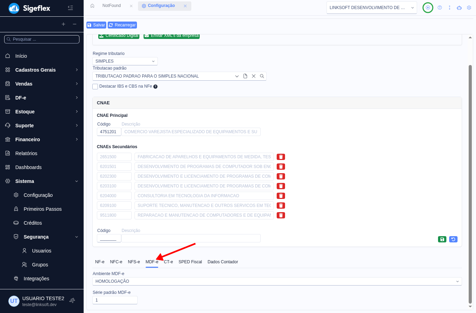The image size is (476, 313).
Task: Click Enviar XML's da empresa button
Action: pos(171,36)
